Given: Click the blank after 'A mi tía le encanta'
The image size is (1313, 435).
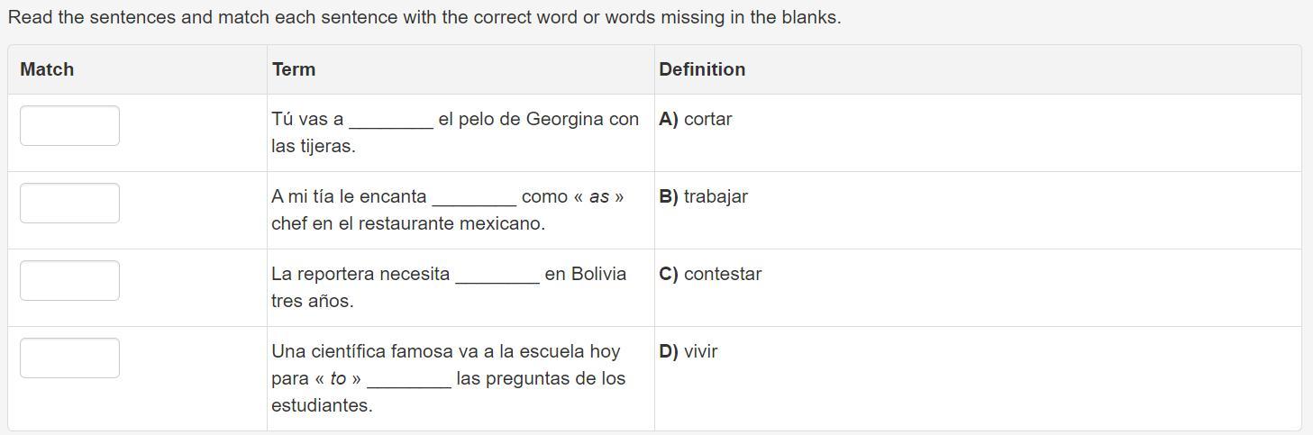Looking at the screenshot, I should 474,198.
